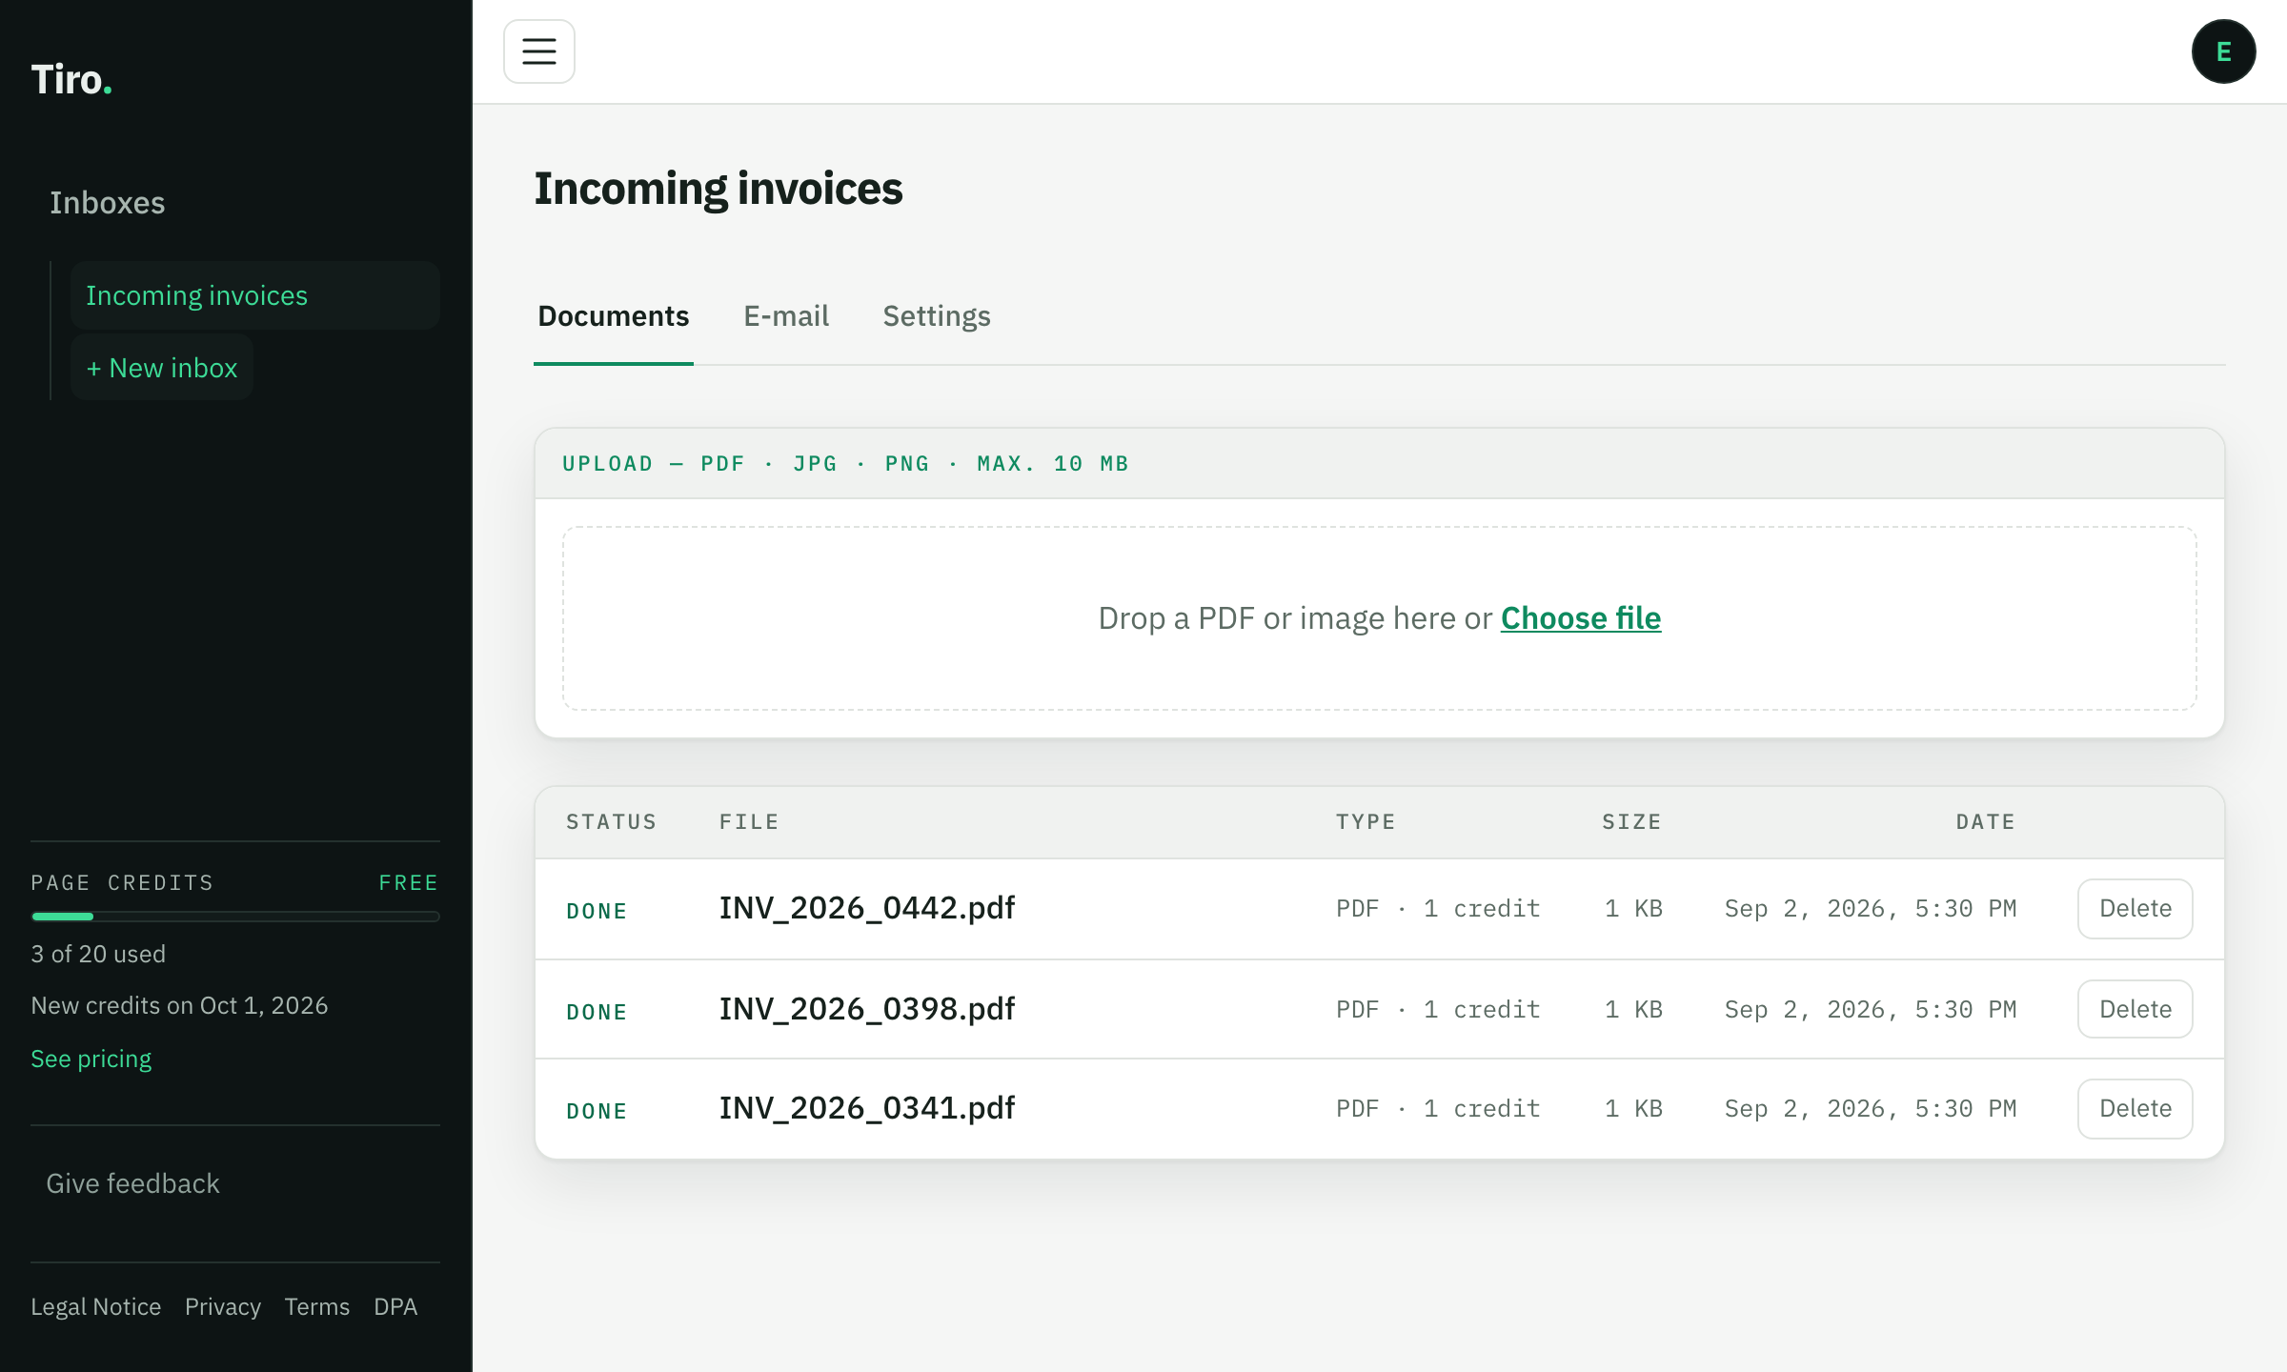The image size is (2287, 1372).
Task: Switch to the Documents tab
Action: 614,316
